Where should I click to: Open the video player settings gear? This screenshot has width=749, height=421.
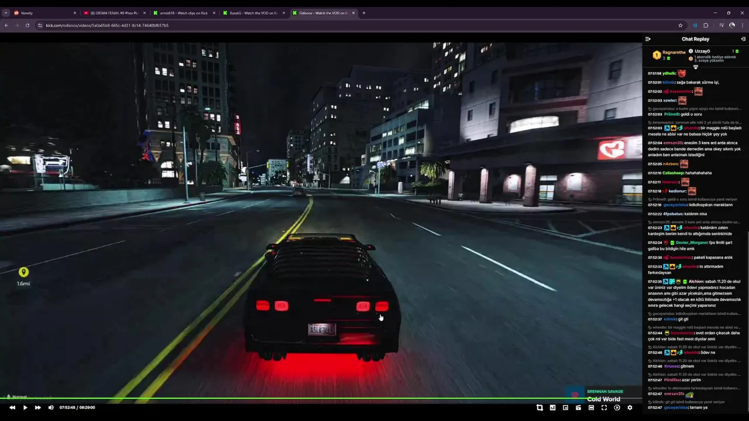pyautogui.click(x=630, y=408)
